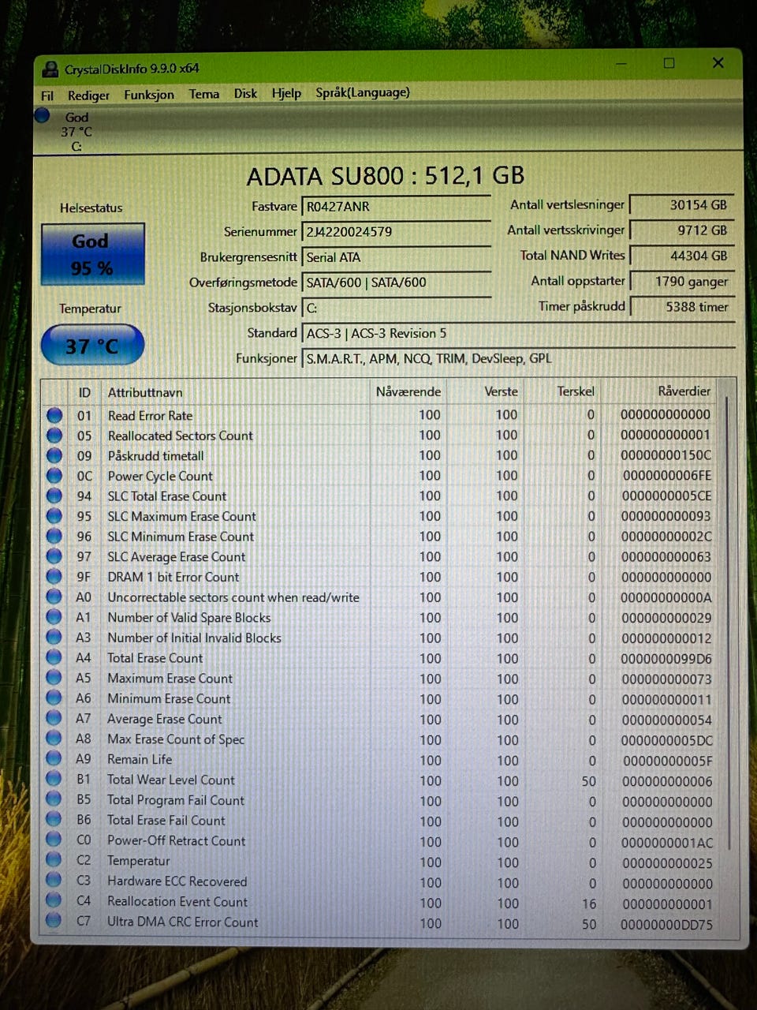Image resolution: width=757 pixels, height=1010 pixels.
Task: Click the Fastvare field R0427ANR
Action: [x=396, y=207]
